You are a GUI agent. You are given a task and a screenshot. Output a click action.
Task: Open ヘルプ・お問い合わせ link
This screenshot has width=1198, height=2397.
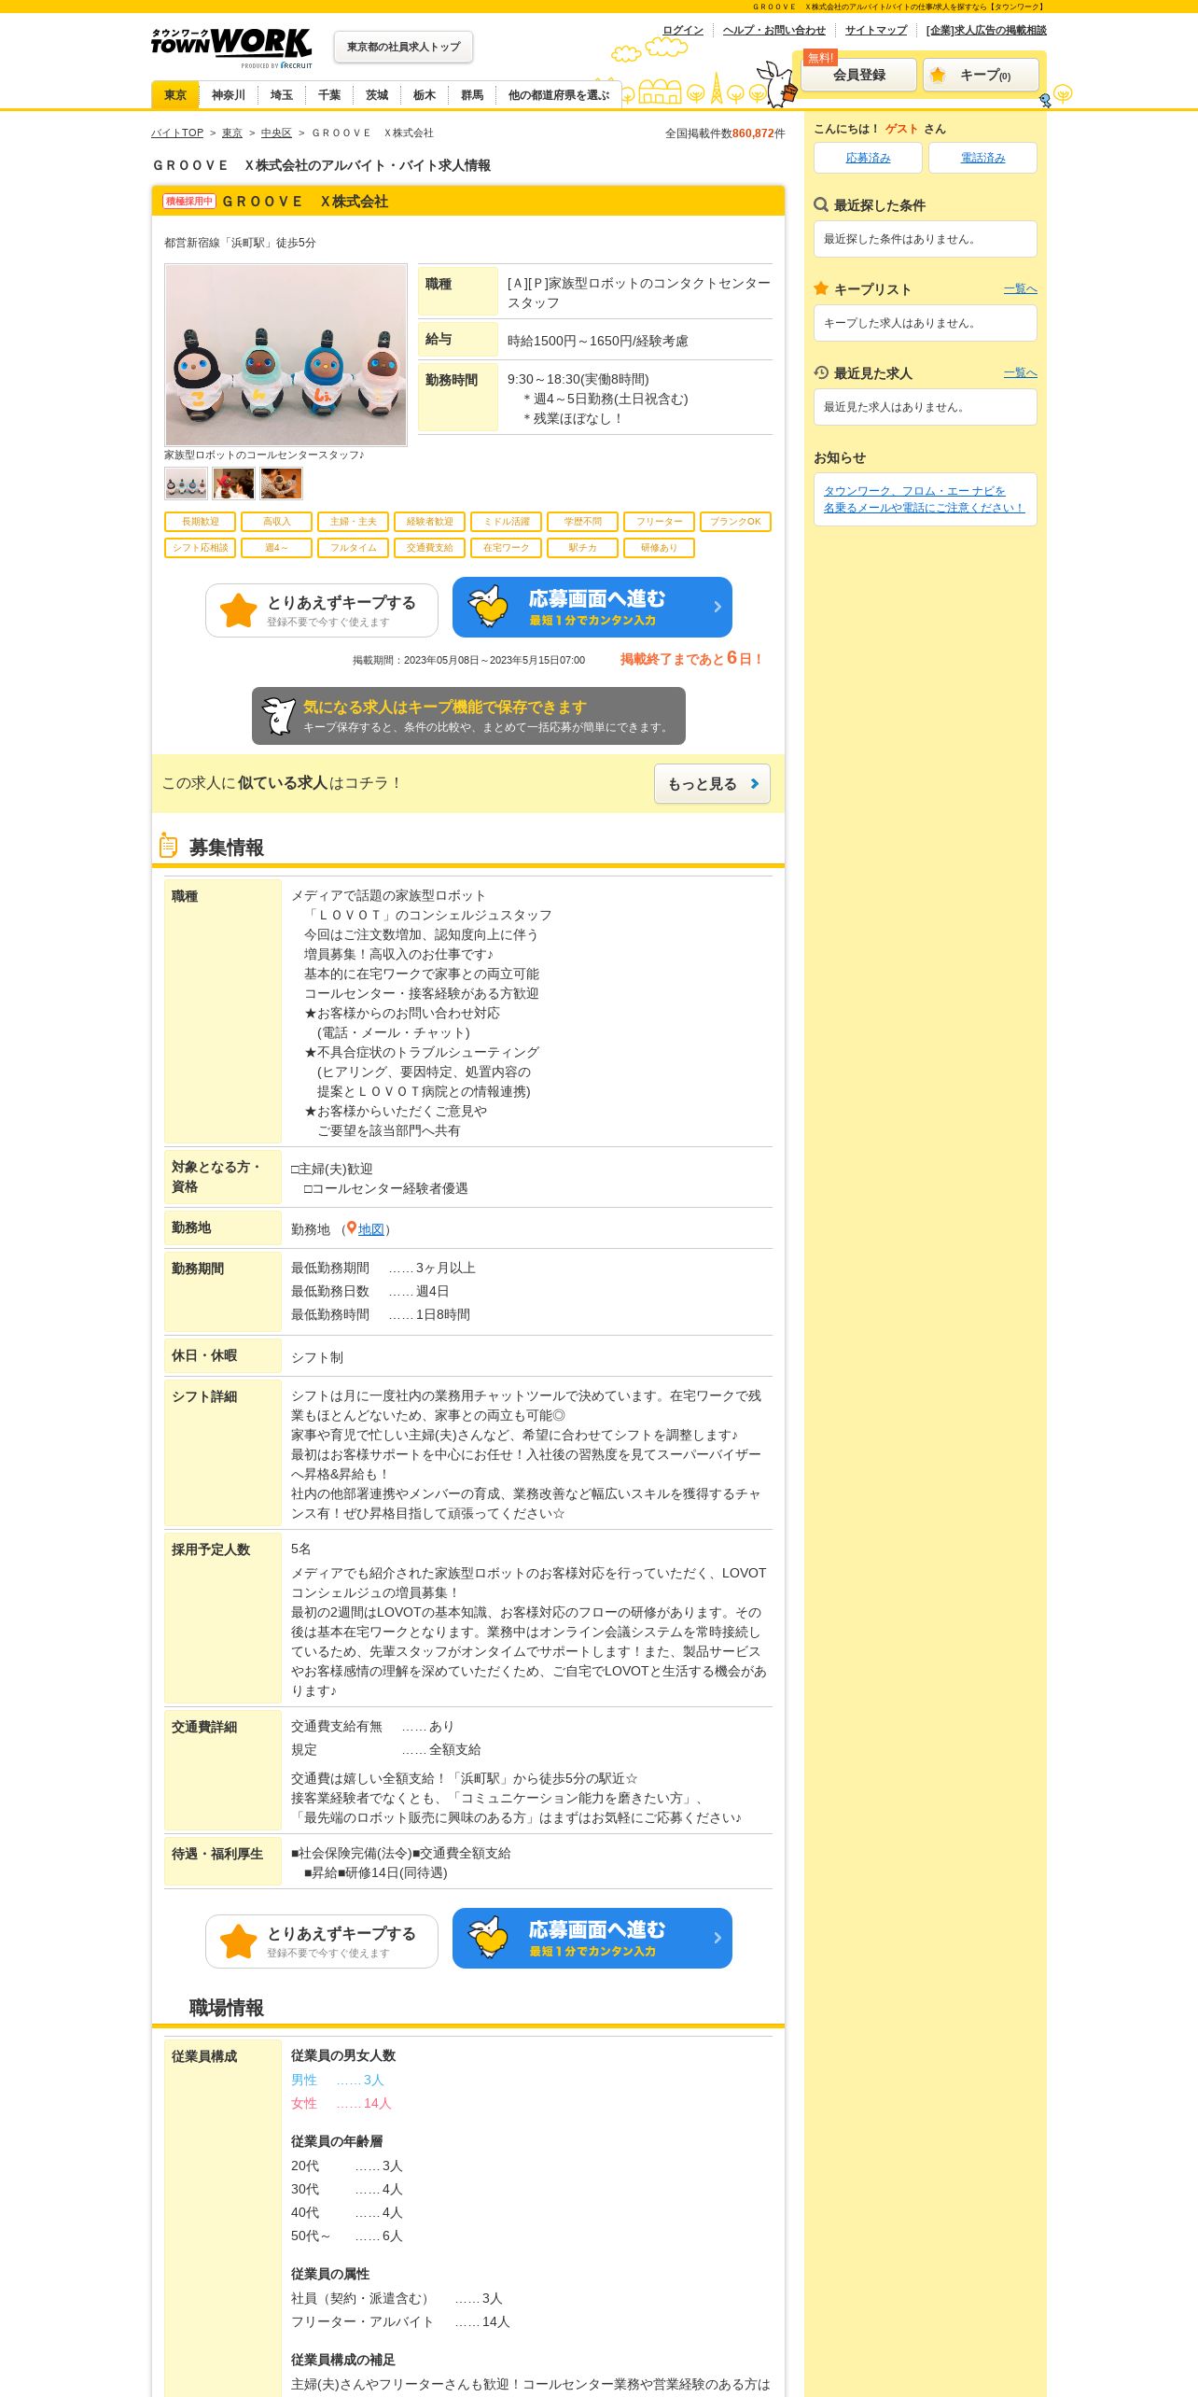tap(774, 30)
